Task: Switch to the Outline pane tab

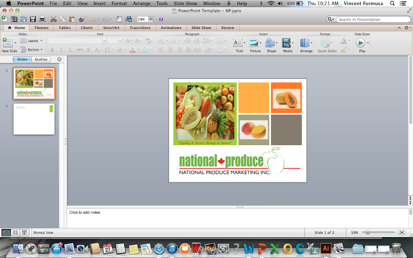Action: (41, 59)
